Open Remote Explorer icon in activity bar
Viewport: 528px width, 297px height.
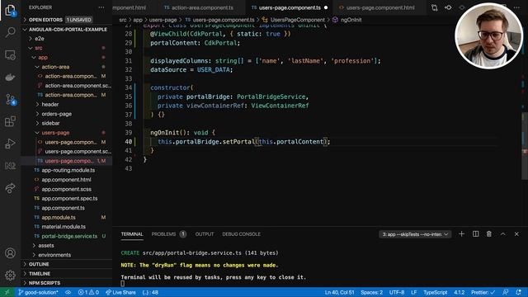10,54
